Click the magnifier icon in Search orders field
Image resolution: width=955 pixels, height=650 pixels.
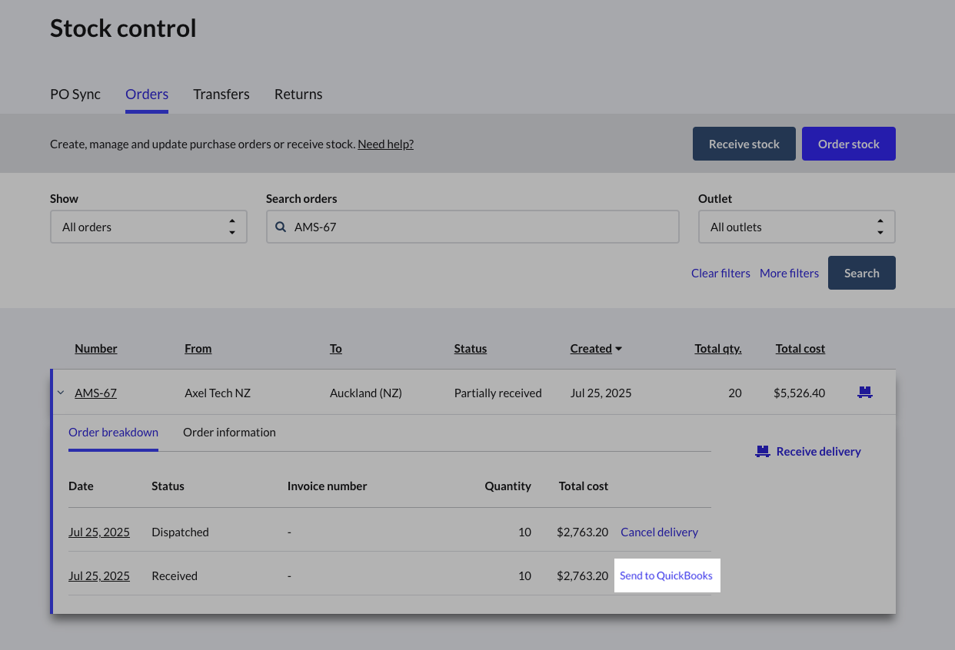pos(281,227)
